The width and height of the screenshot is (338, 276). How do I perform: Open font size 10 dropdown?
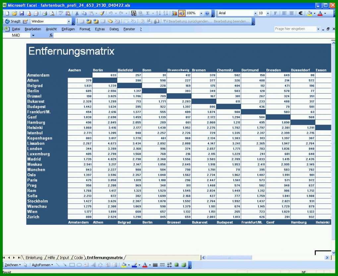(268, 13)
